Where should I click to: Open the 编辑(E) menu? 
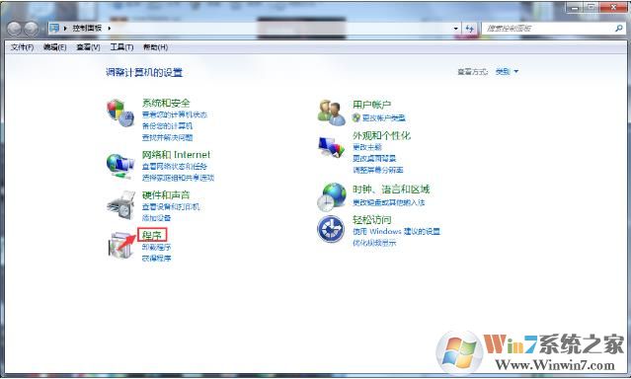[54, 47]
